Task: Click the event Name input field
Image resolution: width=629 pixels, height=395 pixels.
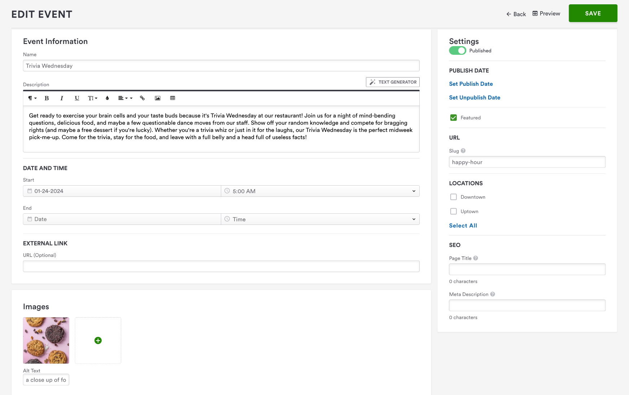Action: point(221,66)
